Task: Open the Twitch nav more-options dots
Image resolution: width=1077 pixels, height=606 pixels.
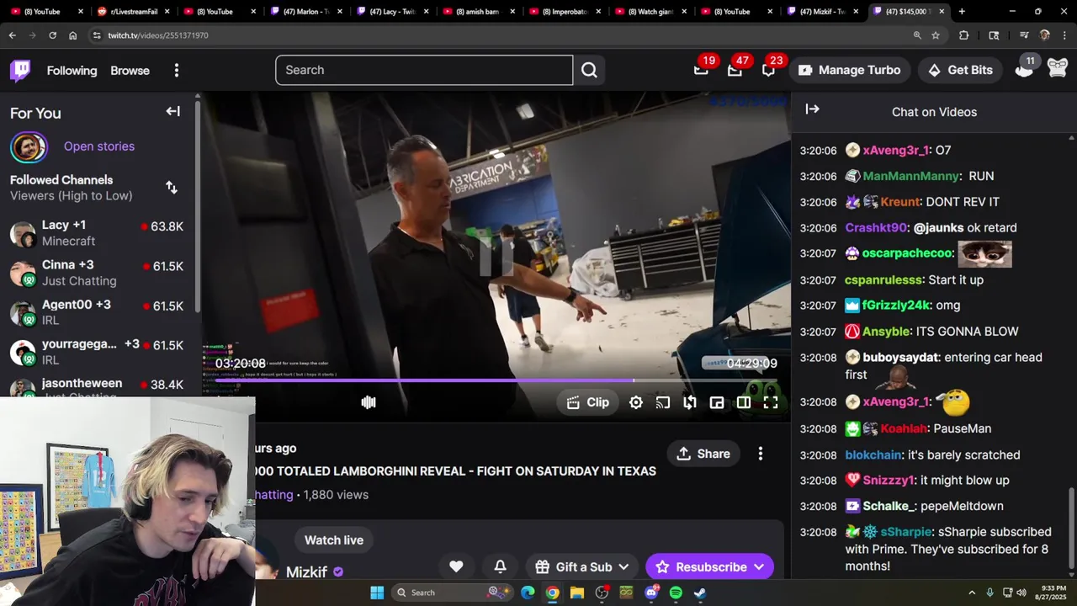Action: tap(177, 71)
